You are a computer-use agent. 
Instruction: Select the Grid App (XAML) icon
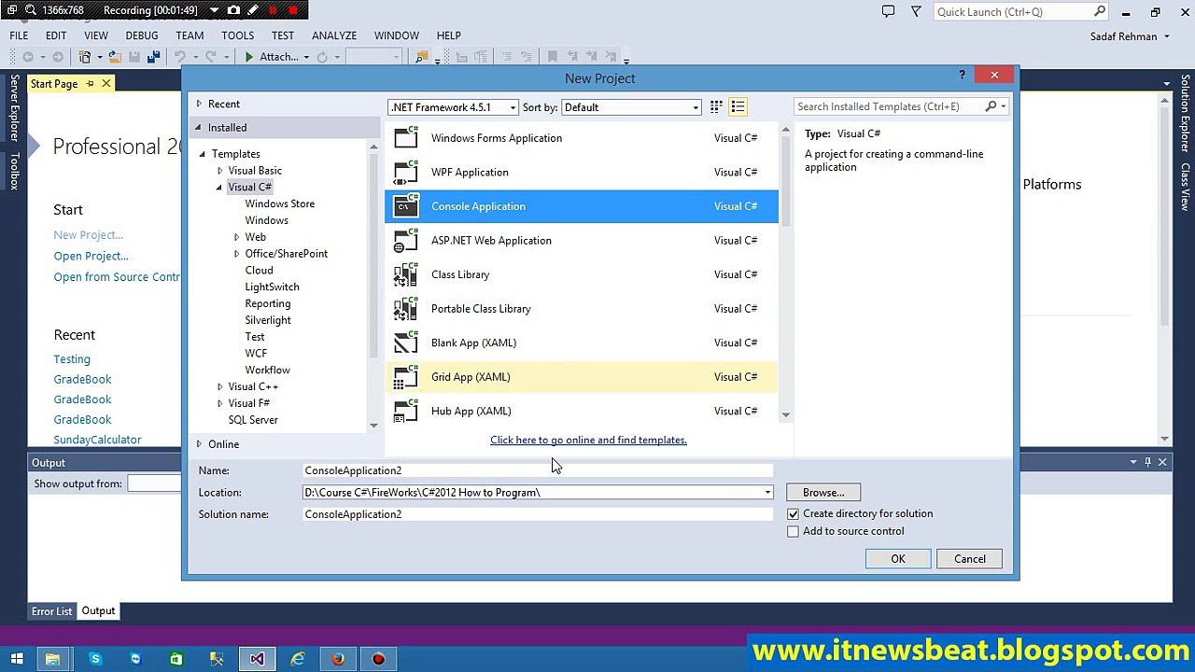pos(406,377)
